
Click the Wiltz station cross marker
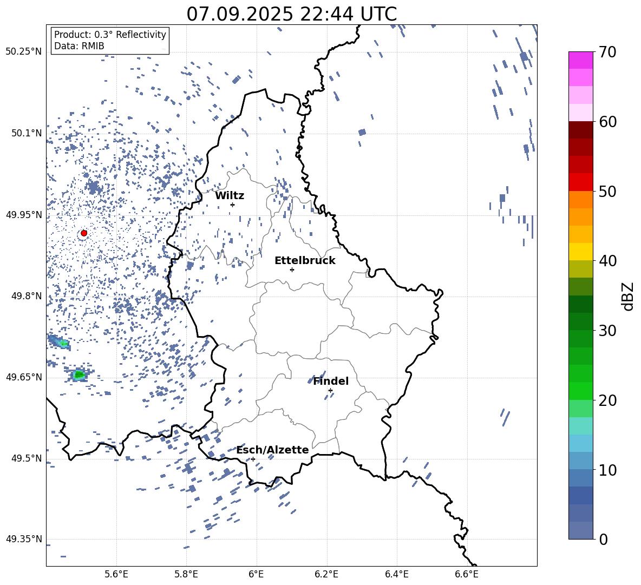point(233,205)
